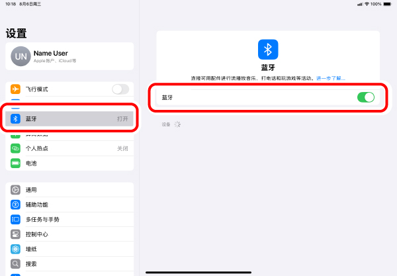Tap the battery indicator in status bar
397x276 pixels.
tap(385, 4)
